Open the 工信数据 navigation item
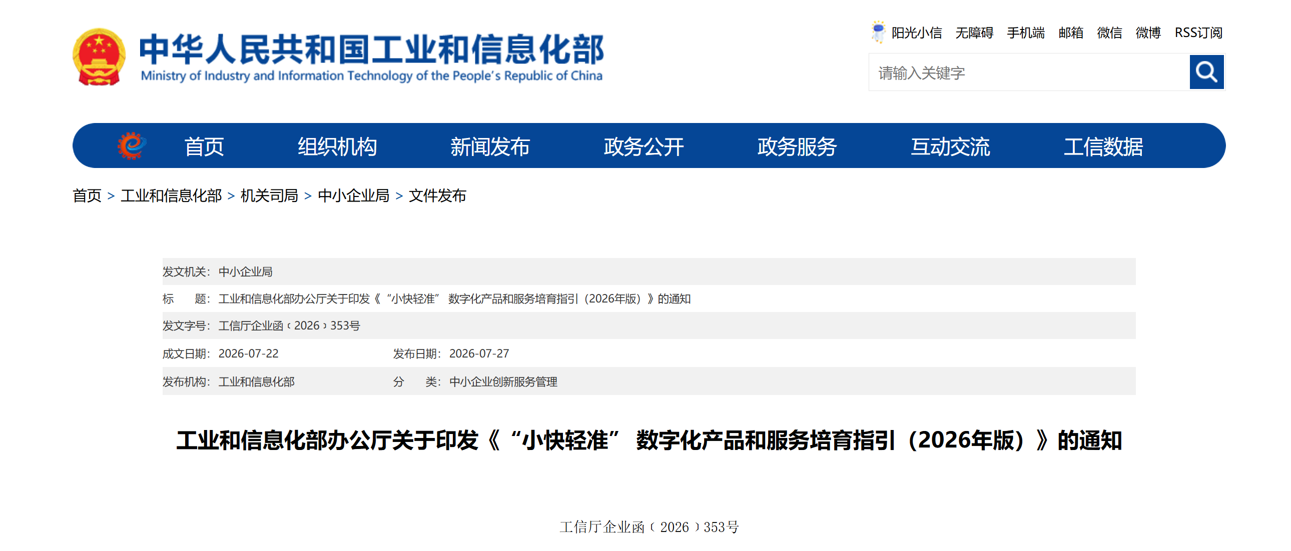This screenshot has height=551, width=1291. tap(1103, 147)
